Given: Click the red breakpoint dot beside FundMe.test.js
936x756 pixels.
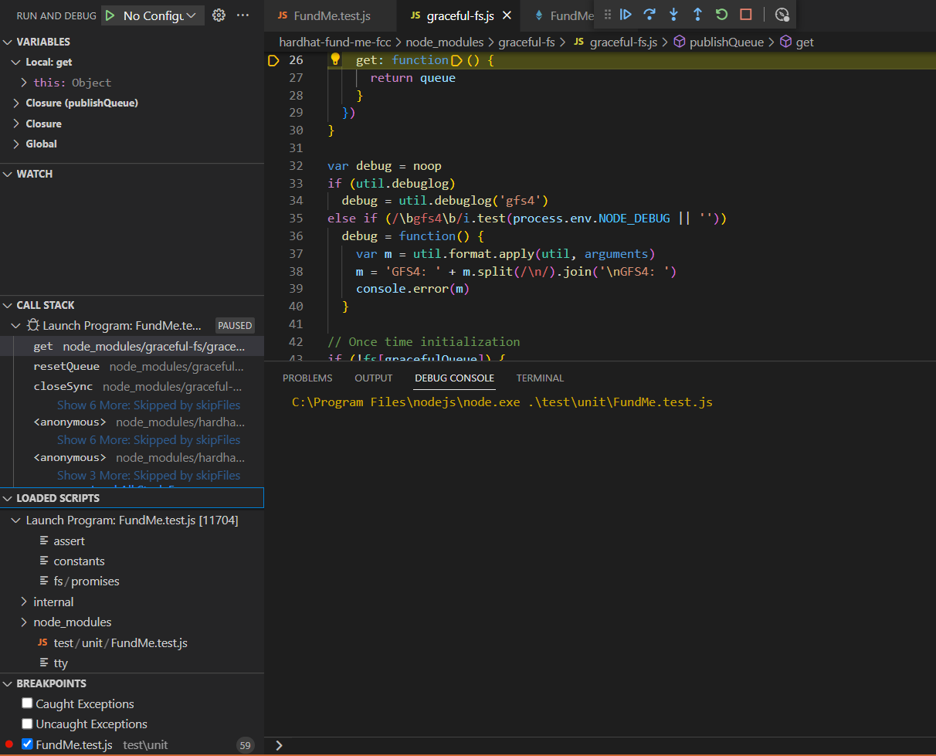Looking at the screenshot, I should (x=8, y=744).
